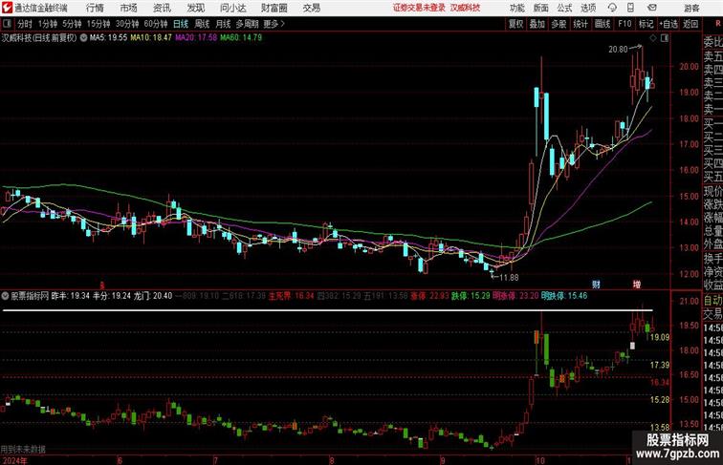Click the 2024年 date axis label
This screenshot has width=723, height=465.
click(x=14, y=460)
